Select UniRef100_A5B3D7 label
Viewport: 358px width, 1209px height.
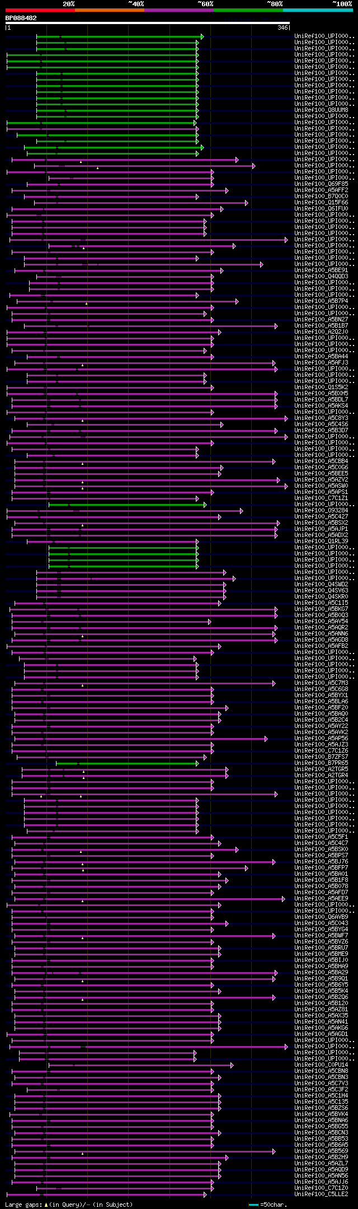(321, 431)
